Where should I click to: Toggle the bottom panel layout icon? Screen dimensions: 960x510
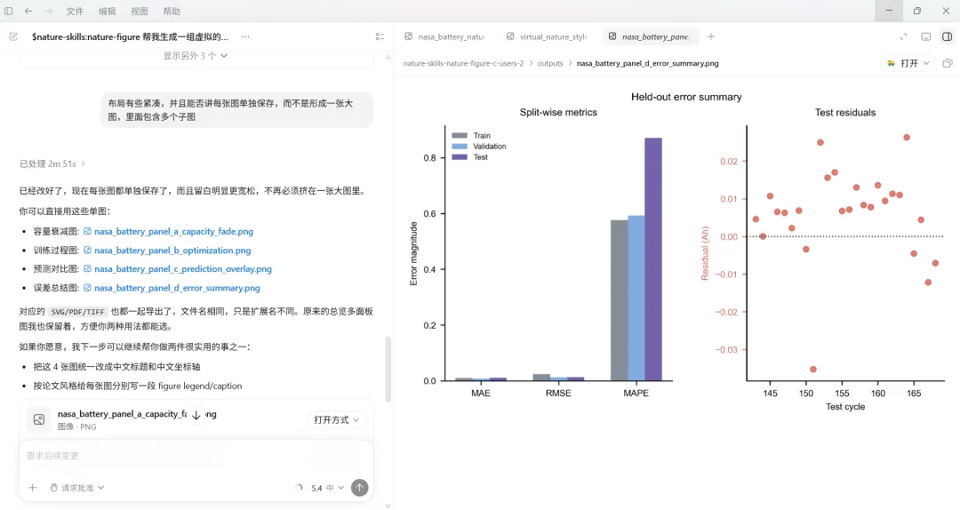[x=925, y=36]
